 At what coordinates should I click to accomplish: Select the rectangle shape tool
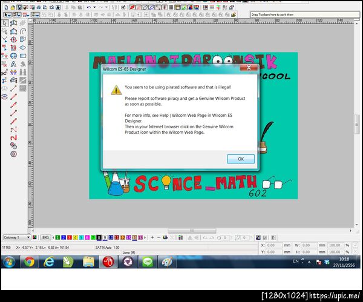23,56
